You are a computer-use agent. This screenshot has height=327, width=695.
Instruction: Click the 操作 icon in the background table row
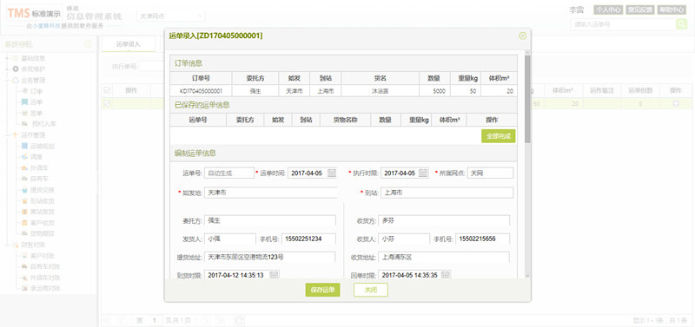click(676, 103)
